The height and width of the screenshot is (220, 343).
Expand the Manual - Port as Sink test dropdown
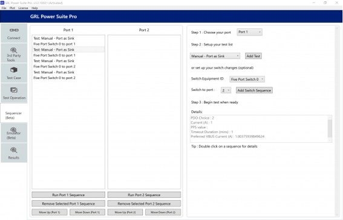click(215, 56)
